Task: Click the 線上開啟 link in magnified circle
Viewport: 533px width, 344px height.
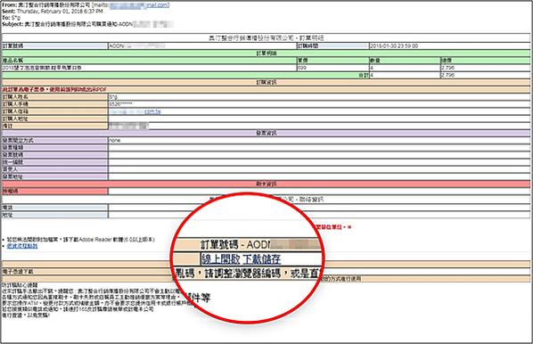Action: coord(221,259)
